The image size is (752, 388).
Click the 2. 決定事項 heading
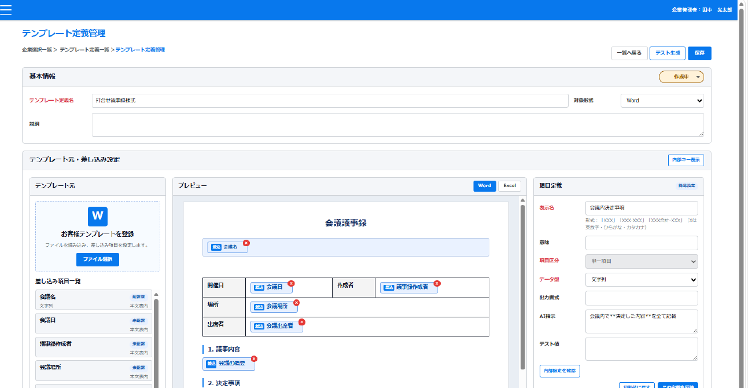point(224,383)
